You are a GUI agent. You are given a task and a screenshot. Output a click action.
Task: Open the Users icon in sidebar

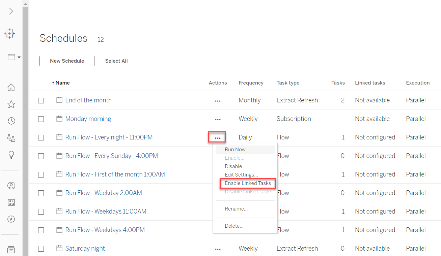(x=11, y=186)
